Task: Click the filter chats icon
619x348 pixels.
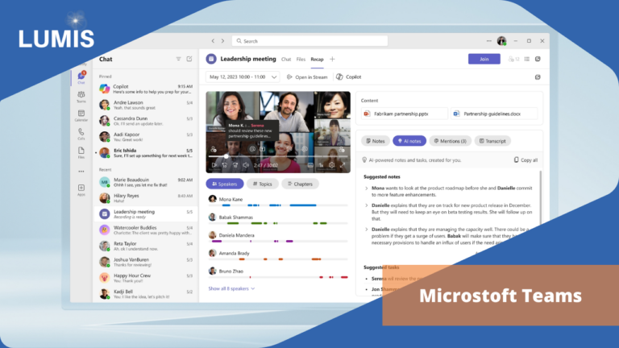Action: click(178, 59)
